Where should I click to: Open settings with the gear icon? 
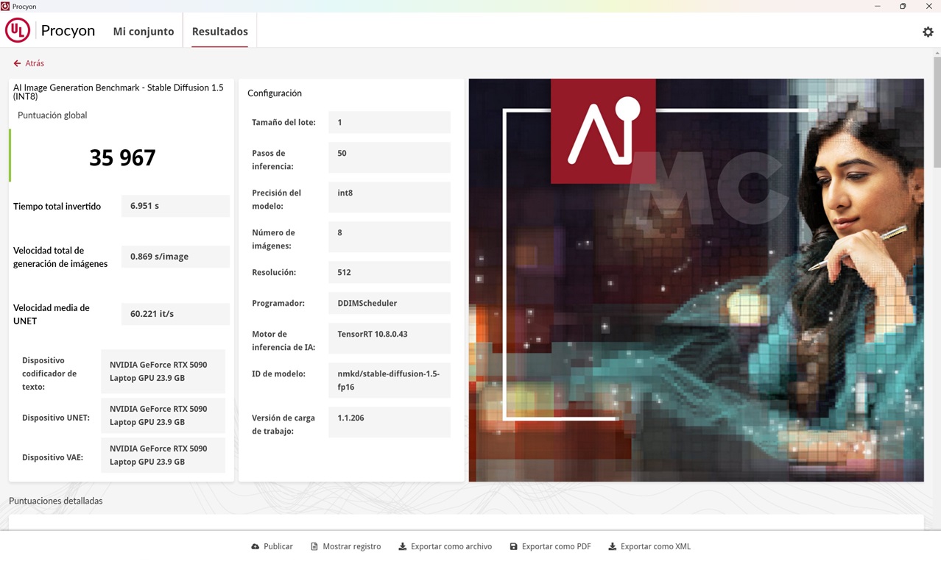click(x=928, y=32)
